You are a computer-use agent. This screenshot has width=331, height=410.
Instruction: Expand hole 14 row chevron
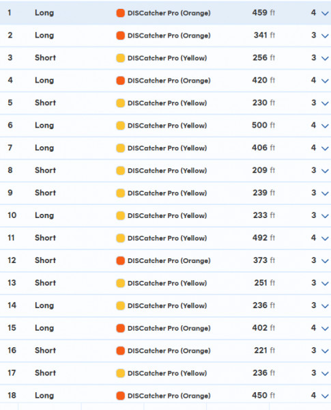click(x=325, y=305)
